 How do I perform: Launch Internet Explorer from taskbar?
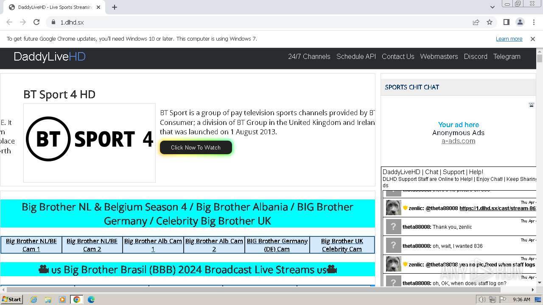point(34,299)
